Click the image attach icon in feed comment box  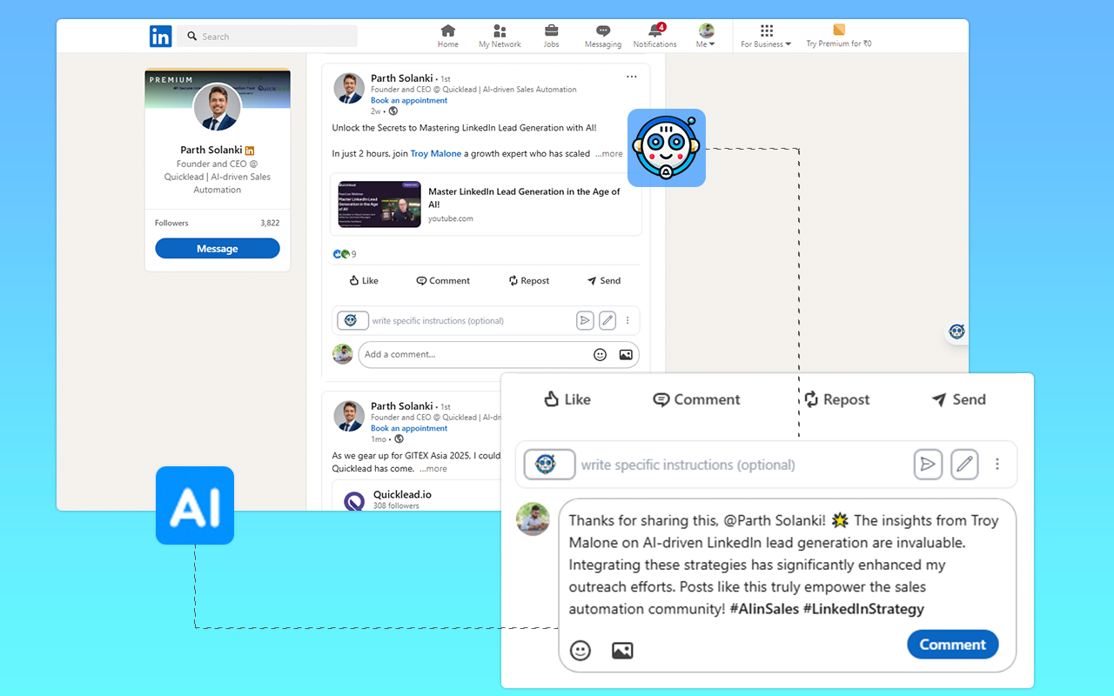pyautogui.click(x=625, y=354)
